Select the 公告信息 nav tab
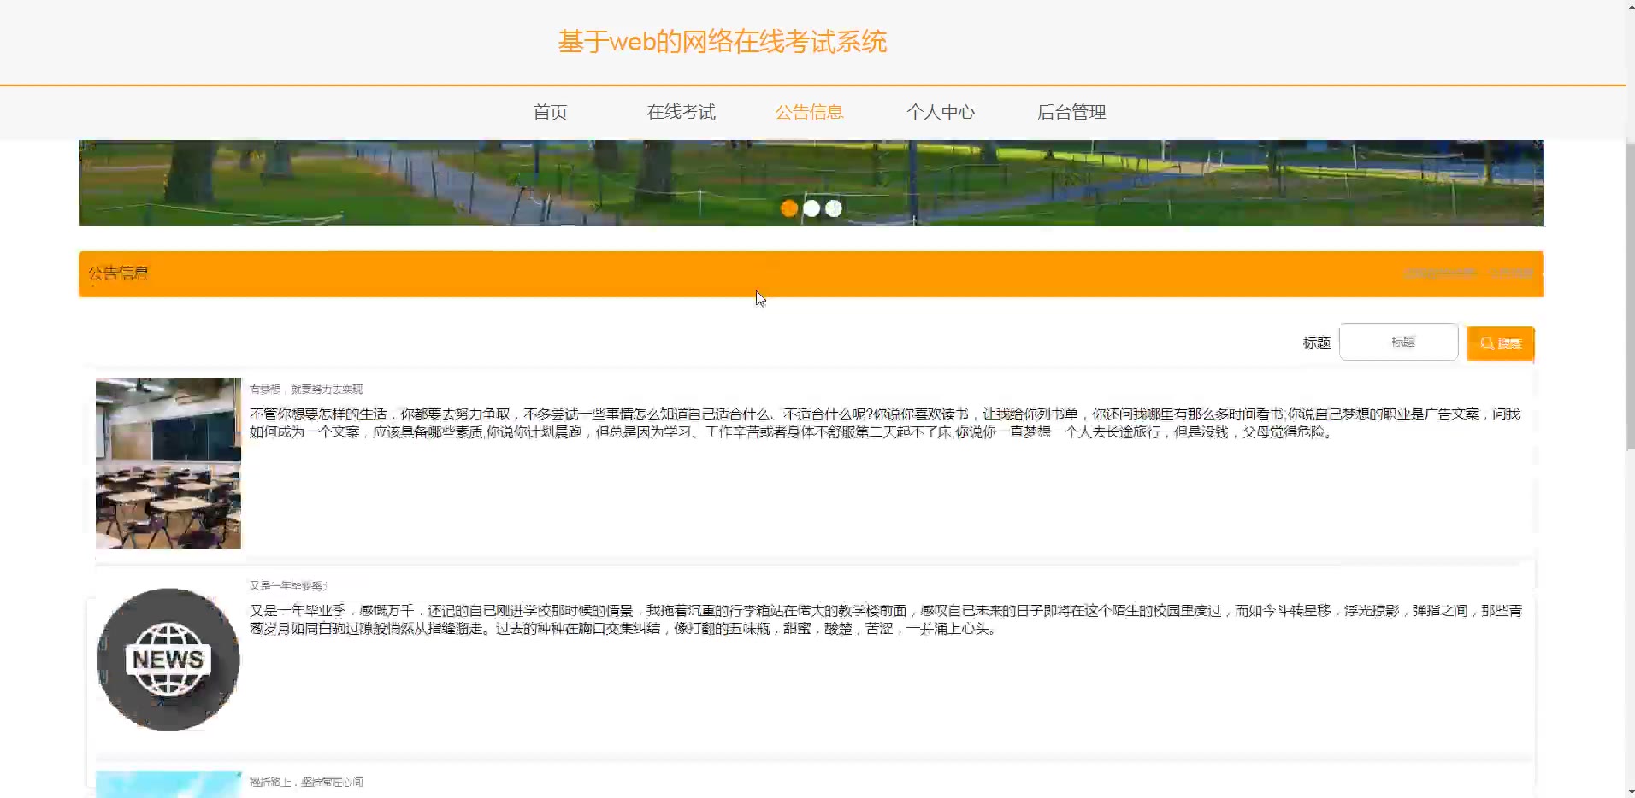The image size is (1635, 798). point(810,112)
